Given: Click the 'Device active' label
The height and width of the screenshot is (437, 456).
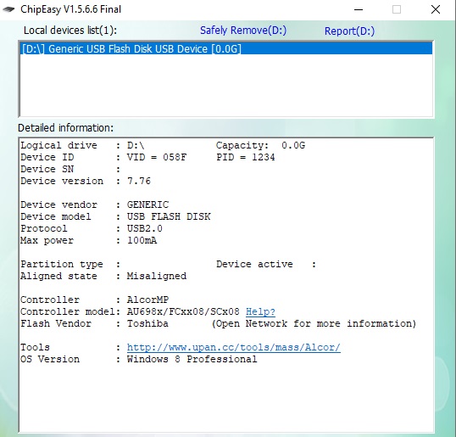Looking at the screenshot, I should (x=254, y=264).
